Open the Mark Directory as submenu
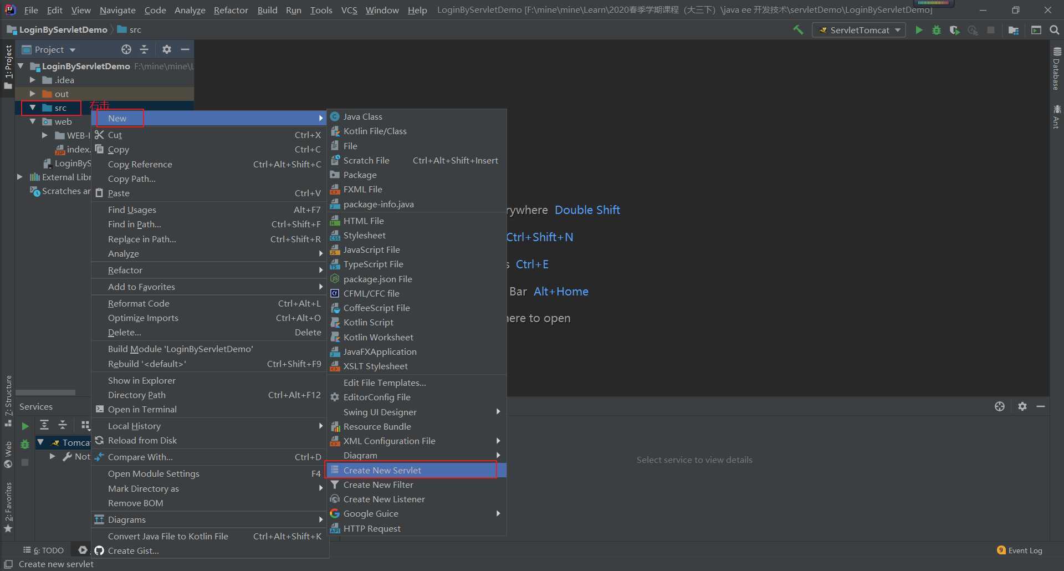 [209, 488]
